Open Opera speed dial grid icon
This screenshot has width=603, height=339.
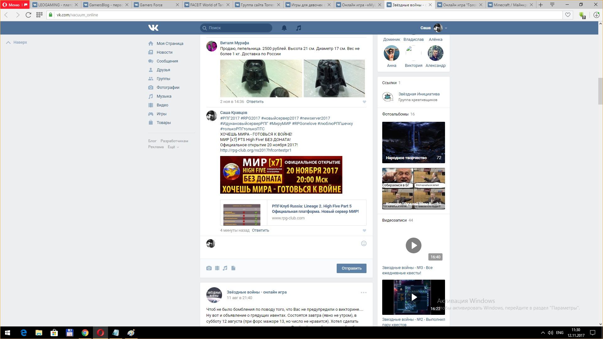tap(39, 15)
